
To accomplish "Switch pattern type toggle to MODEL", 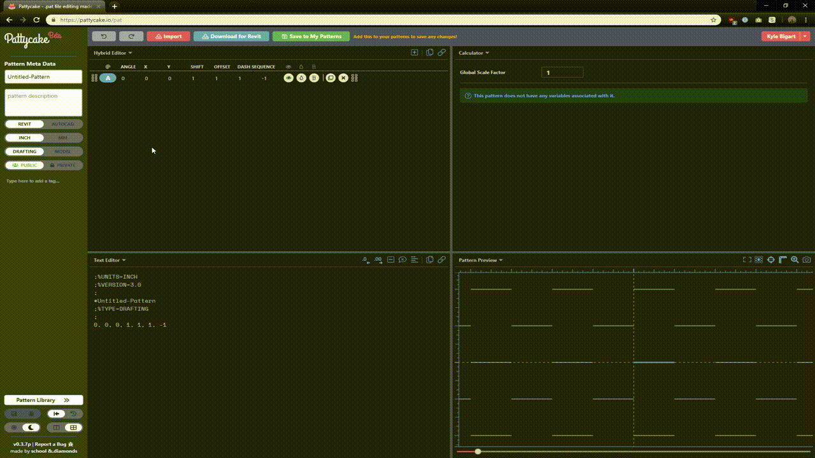I will click(x=63, y=151).
